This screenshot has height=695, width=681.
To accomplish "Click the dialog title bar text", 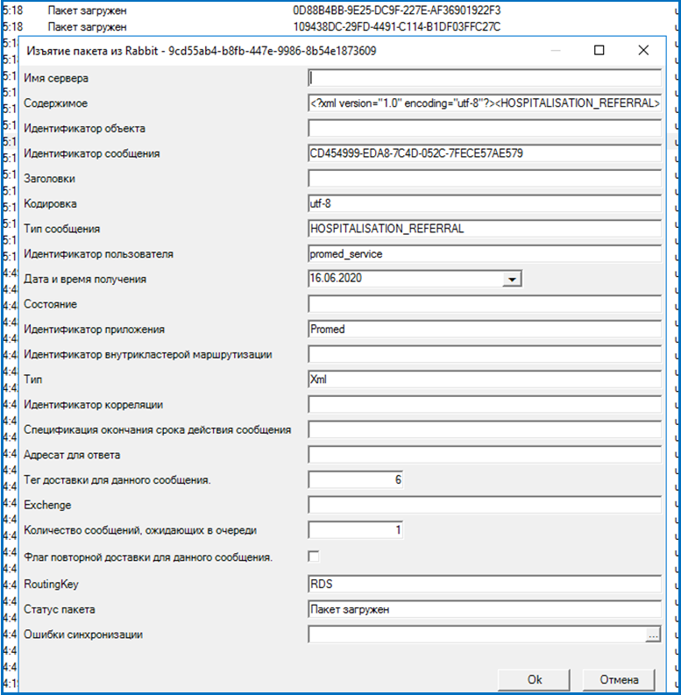I will coord(202,51).
